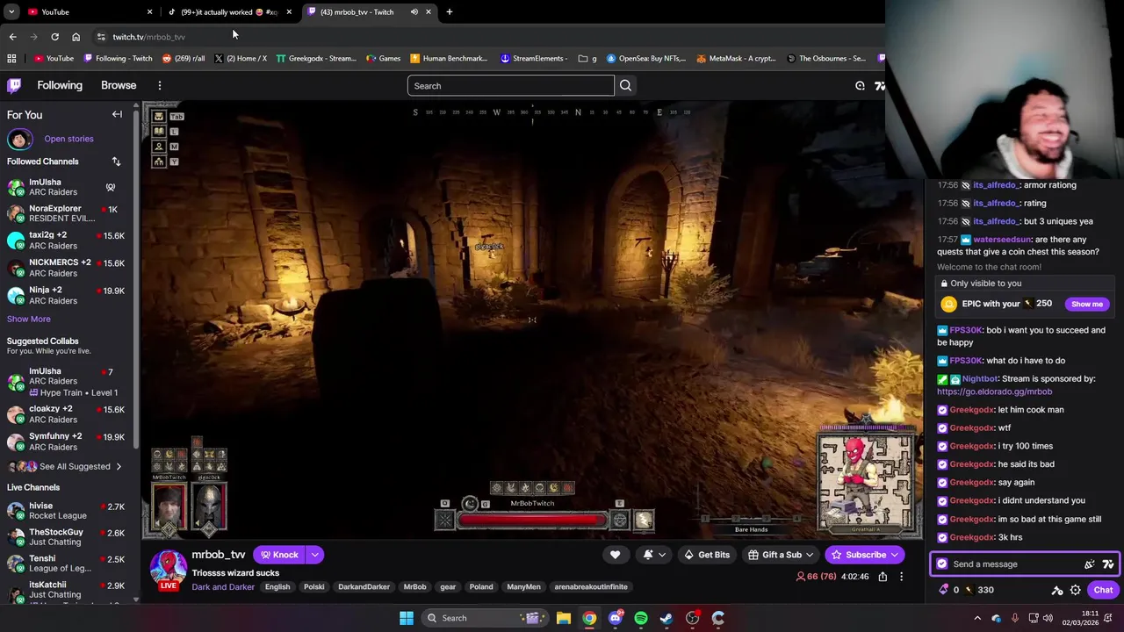Open the StreamElements bookmark
The image size is (1124, 632).
coord(533,59)
